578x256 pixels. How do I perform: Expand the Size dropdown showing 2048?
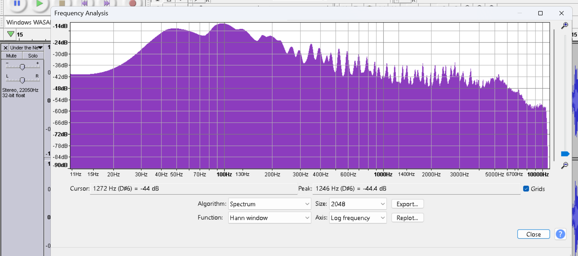(x=358, y=204)
